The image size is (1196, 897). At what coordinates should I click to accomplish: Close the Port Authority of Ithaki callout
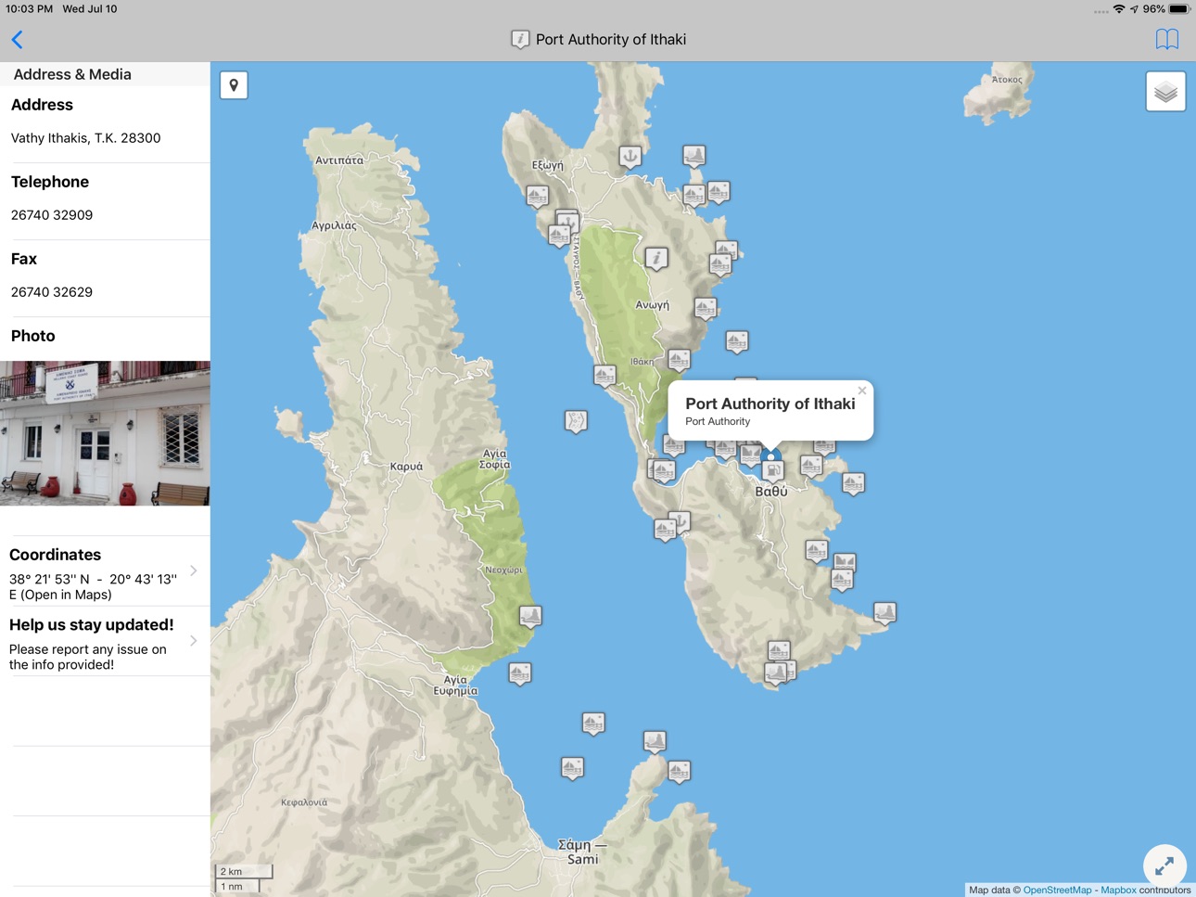click(x=862, y=391)
